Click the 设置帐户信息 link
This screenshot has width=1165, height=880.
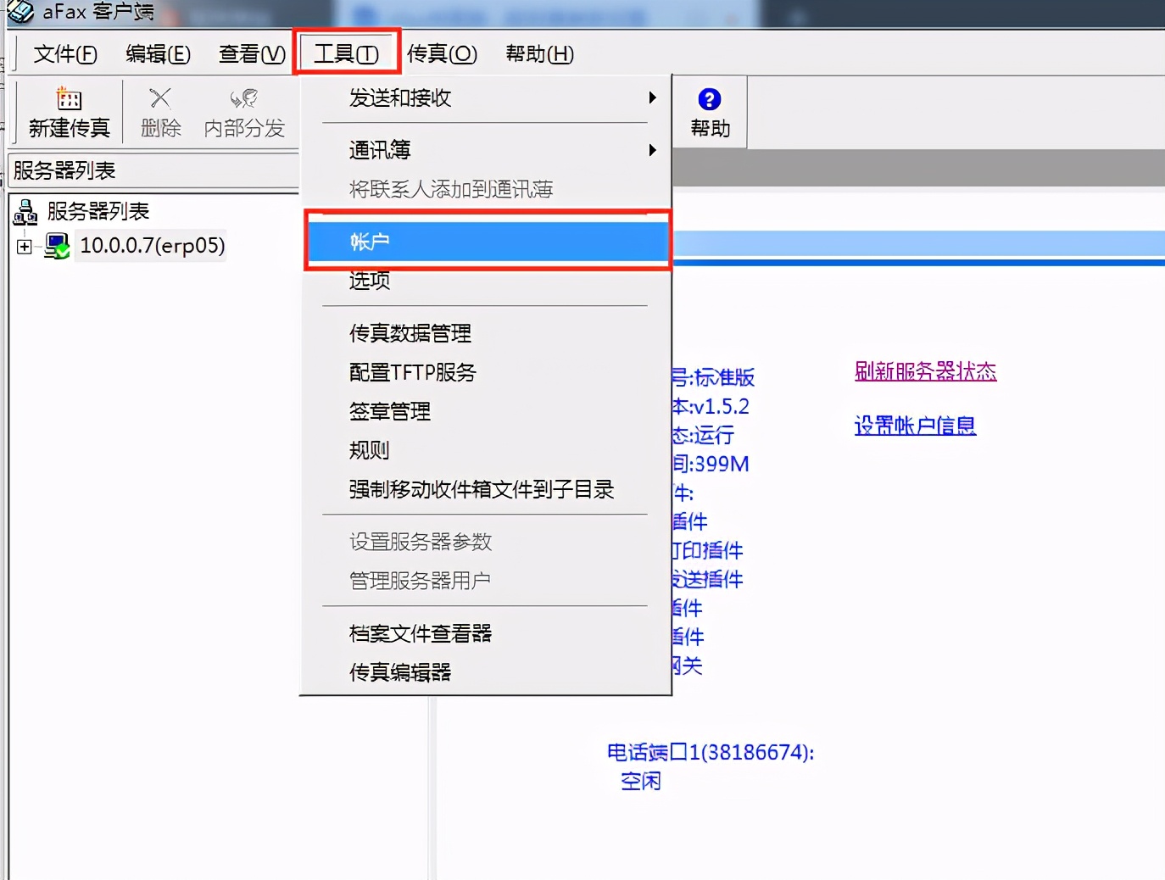pos(915,426)
